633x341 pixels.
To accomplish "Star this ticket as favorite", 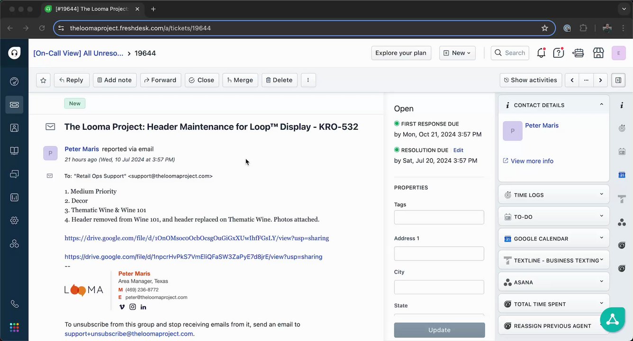I will pyautogui.click(x=43, y=80).
